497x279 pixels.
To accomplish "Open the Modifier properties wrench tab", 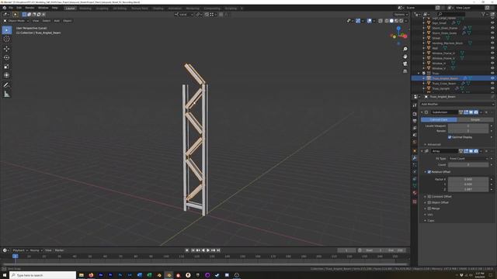I will pos(415,157).
